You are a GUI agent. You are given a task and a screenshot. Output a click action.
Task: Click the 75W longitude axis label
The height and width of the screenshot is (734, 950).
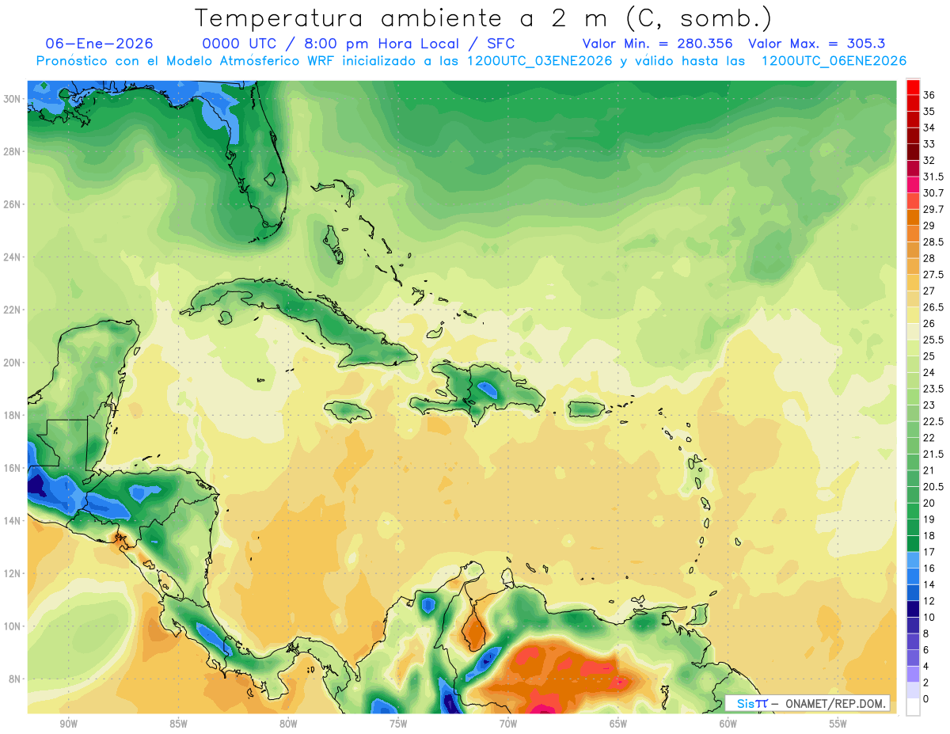(398, 724)
